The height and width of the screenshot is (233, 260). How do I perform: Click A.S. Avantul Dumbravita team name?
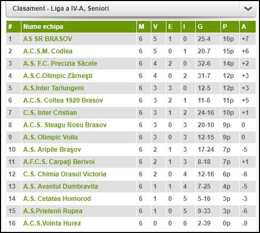coord(60,187)
